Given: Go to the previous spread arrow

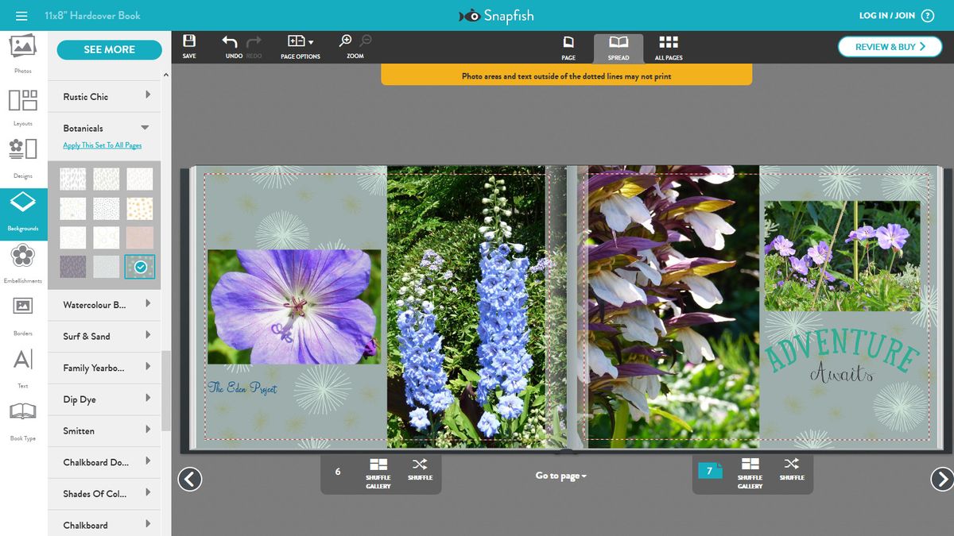Looking at the screenshot, I should coord(190,479).
